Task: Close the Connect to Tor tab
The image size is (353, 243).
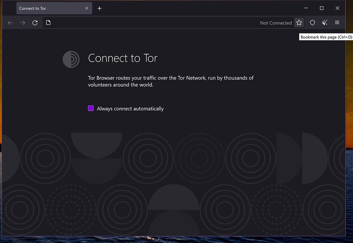Action: [87, 8]
